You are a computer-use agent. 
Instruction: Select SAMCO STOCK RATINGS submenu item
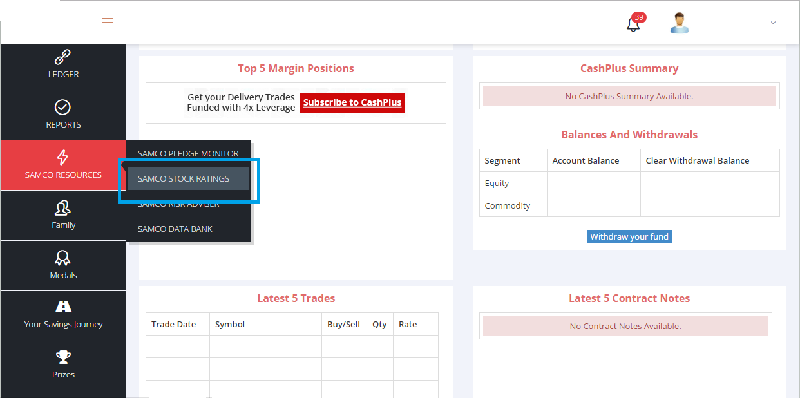click(x=188, y=178)
